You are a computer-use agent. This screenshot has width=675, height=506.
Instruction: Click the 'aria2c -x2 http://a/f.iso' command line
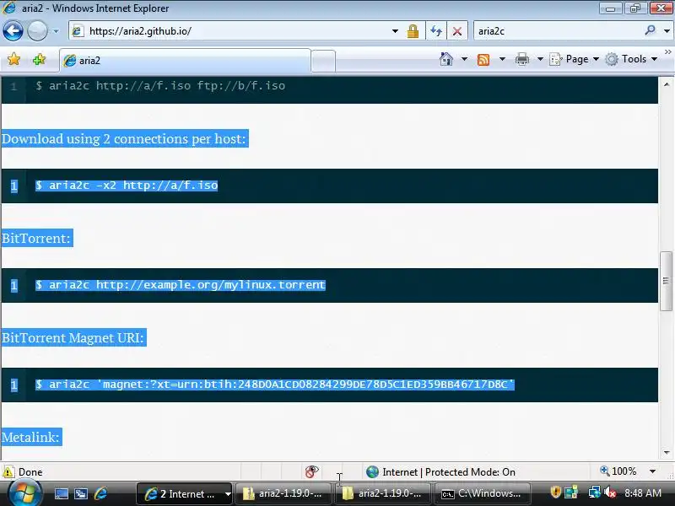tap(127, 186)
